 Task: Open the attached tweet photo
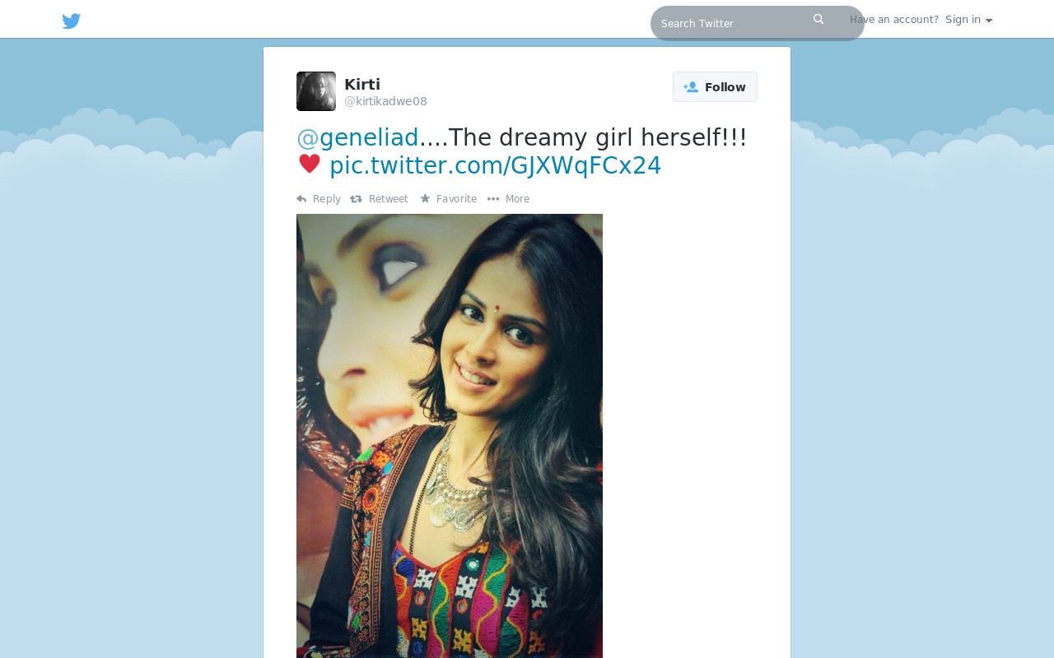click(x=450, y=436)
